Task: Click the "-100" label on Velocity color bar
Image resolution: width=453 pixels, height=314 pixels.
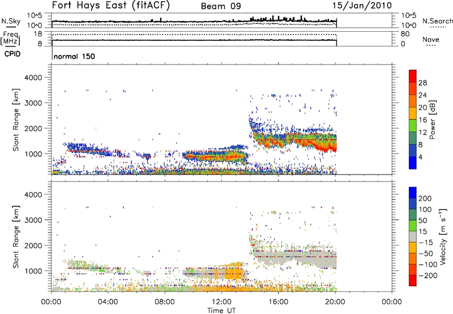Action: [428, 265]
